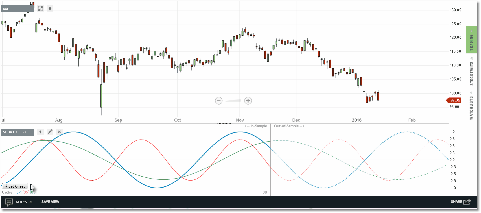Remove the MESA Cycles panel
The image size is (481, 213).
coord(59,132)
